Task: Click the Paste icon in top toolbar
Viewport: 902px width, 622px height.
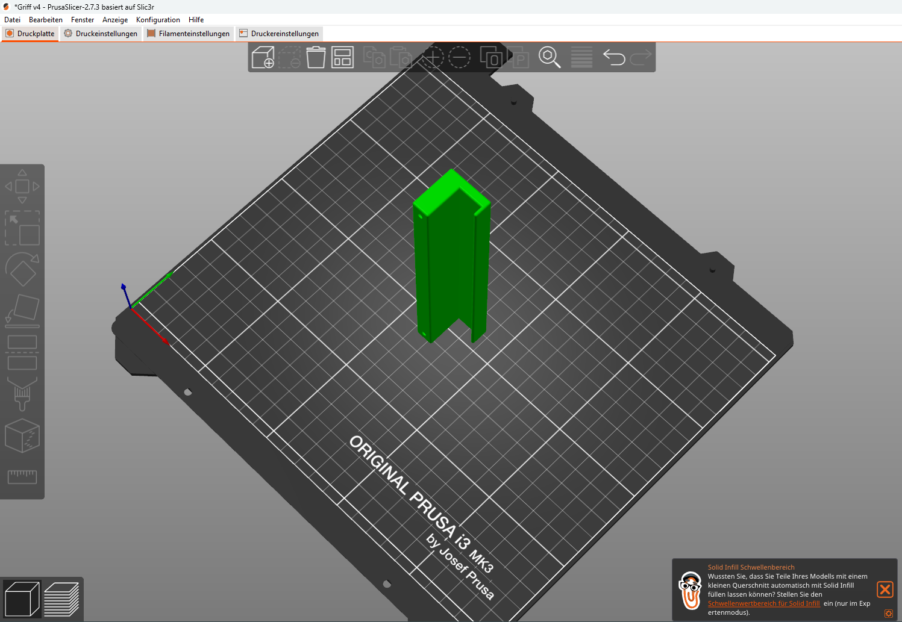Action: 401,57
